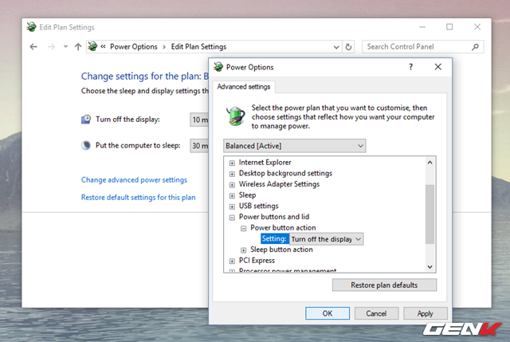510x342 pixels.
Task: Minimize the Edit Plan Settings window
Action: coord(422,27)
